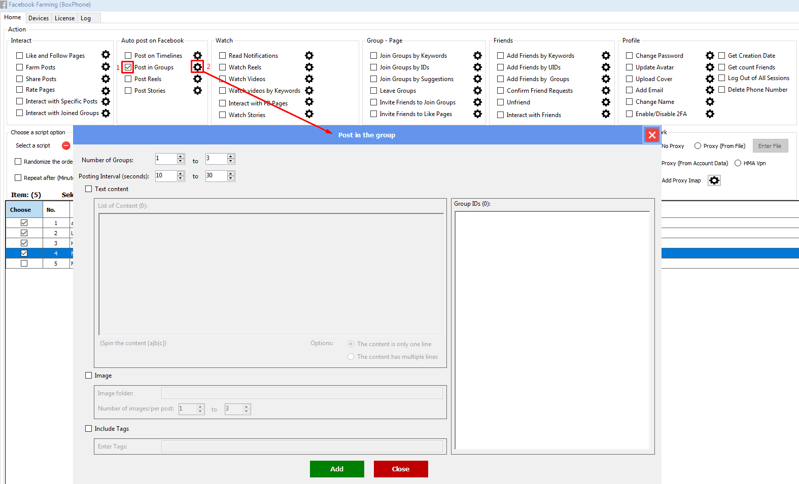Open settings gear for Add Friends by UIDs

[606, 67]
